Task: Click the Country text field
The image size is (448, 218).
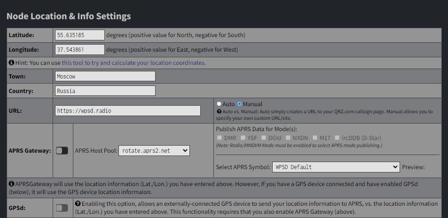Action: click(105, 91)
